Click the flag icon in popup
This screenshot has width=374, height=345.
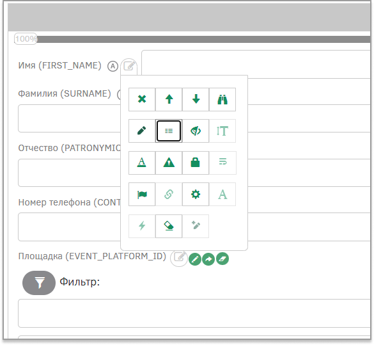[x=142, y=195]
